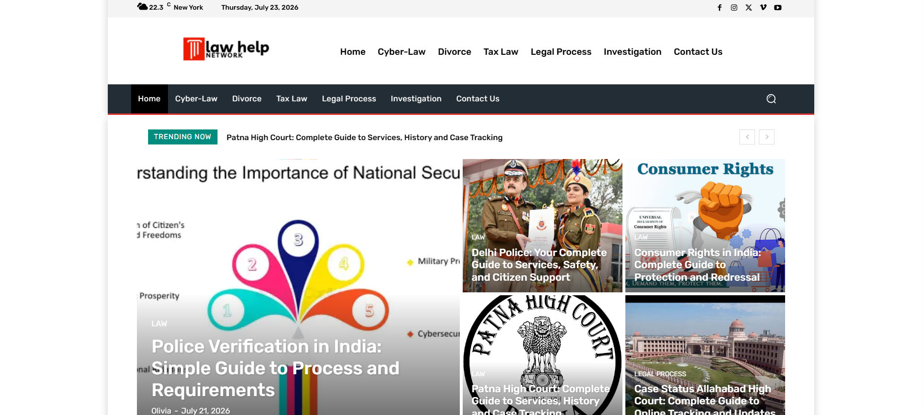Viewport: 923px width, 415px height.
Task: Open Tax Law in the dark navigation bar
Action: point(291,99)
